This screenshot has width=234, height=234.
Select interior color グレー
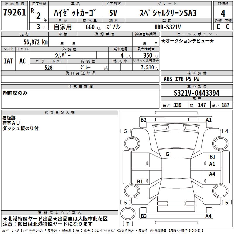85,67
